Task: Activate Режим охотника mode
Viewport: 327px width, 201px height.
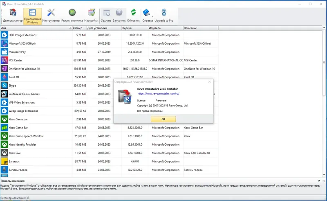Action: [x=72, y=16]
